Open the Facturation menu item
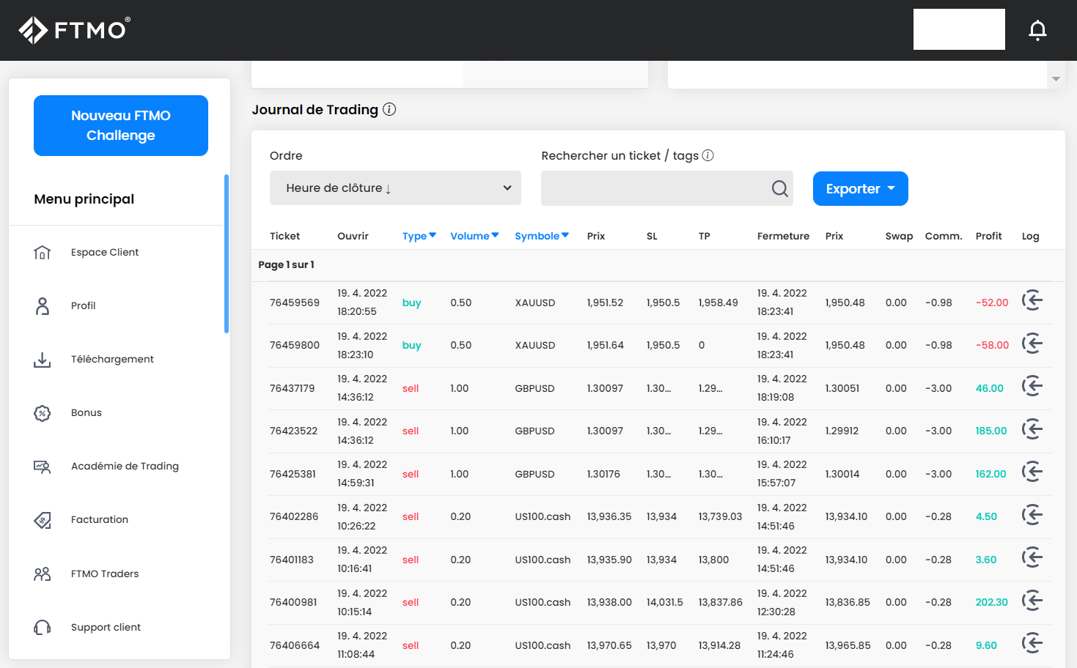This screenshot has height=668, width=1077. pyautogui.click(x=100, y=520)
